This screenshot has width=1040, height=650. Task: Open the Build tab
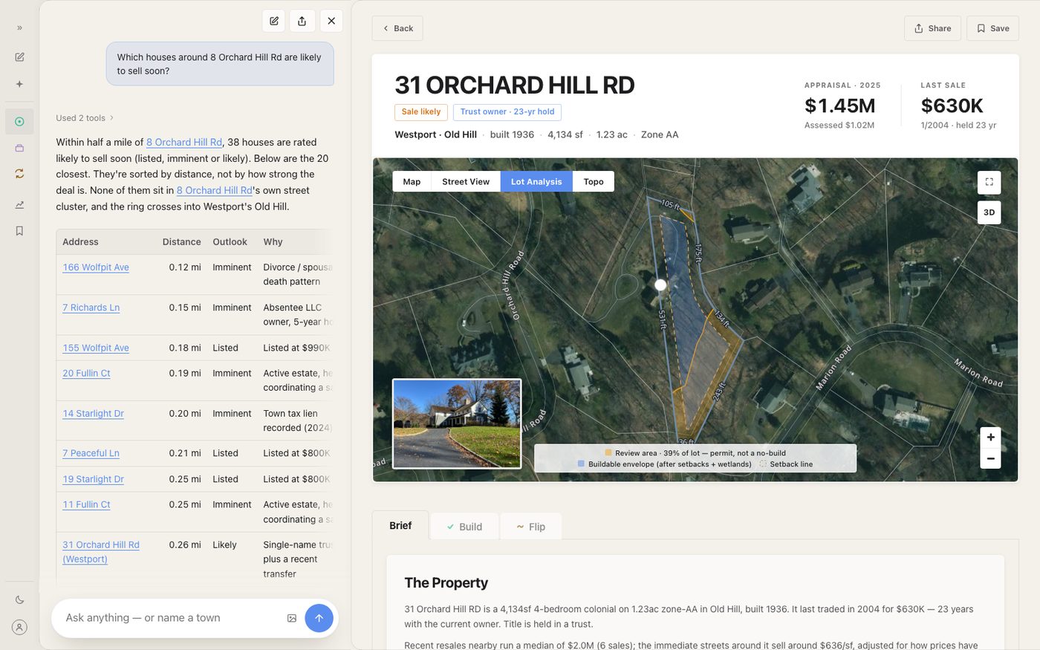click(465, 527)
